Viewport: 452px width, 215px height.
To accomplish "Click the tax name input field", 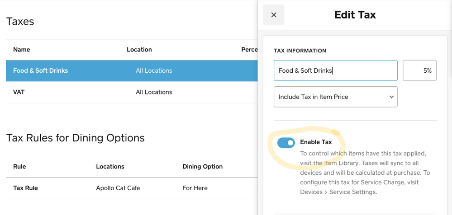I will point(335,70).
